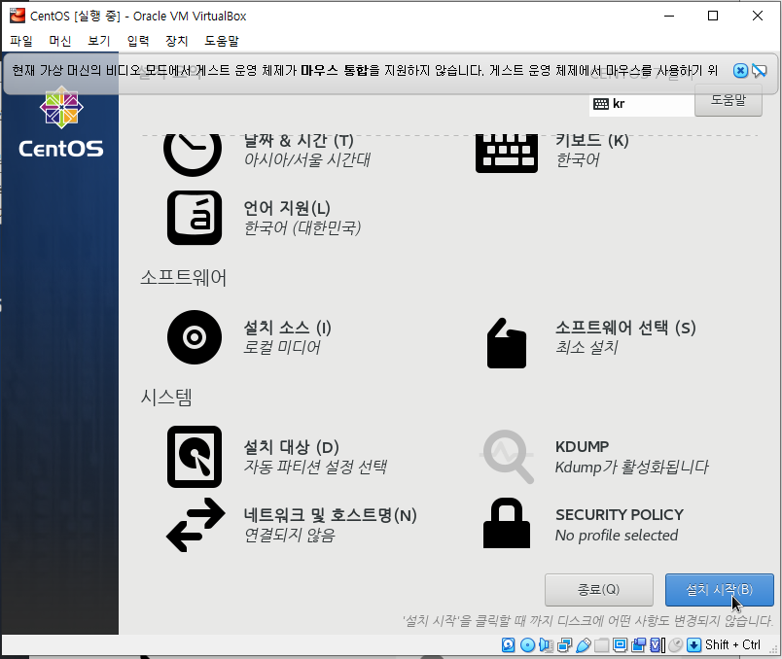Select the SECURITY POLICY label text
Viewport: 782px width, 659px height.
pyautogui.click(x=620, y=515)
